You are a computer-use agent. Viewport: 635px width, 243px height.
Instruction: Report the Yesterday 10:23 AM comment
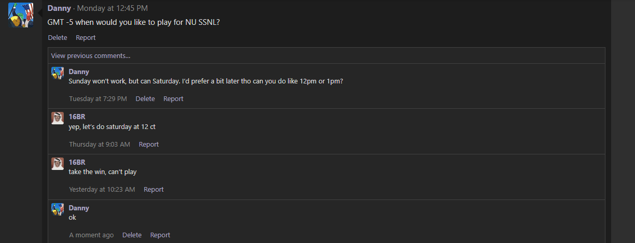click(153, 189)
